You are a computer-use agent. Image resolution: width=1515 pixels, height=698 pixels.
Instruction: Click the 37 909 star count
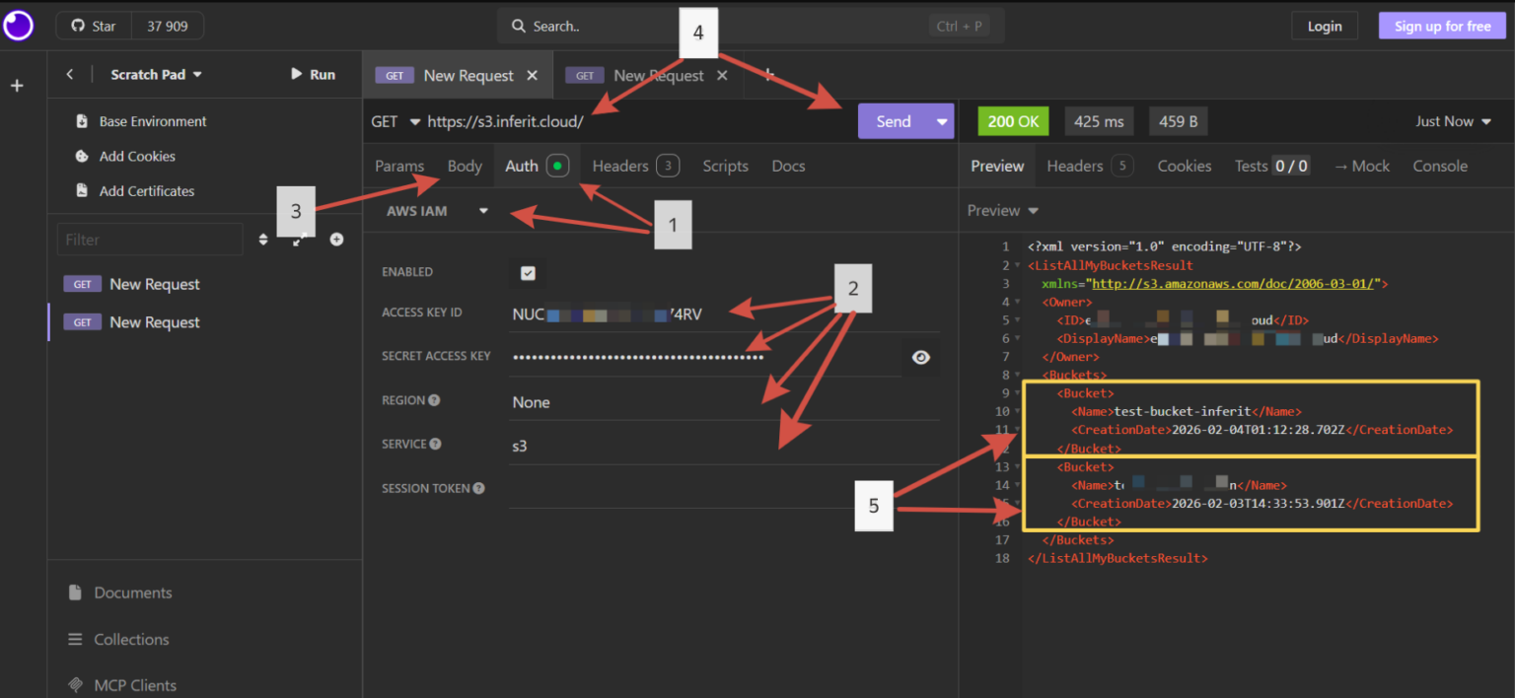pos(167,27)
